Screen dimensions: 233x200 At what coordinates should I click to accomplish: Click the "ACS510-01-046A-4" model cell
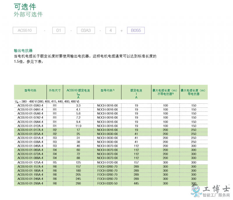(x=30, y=146)
